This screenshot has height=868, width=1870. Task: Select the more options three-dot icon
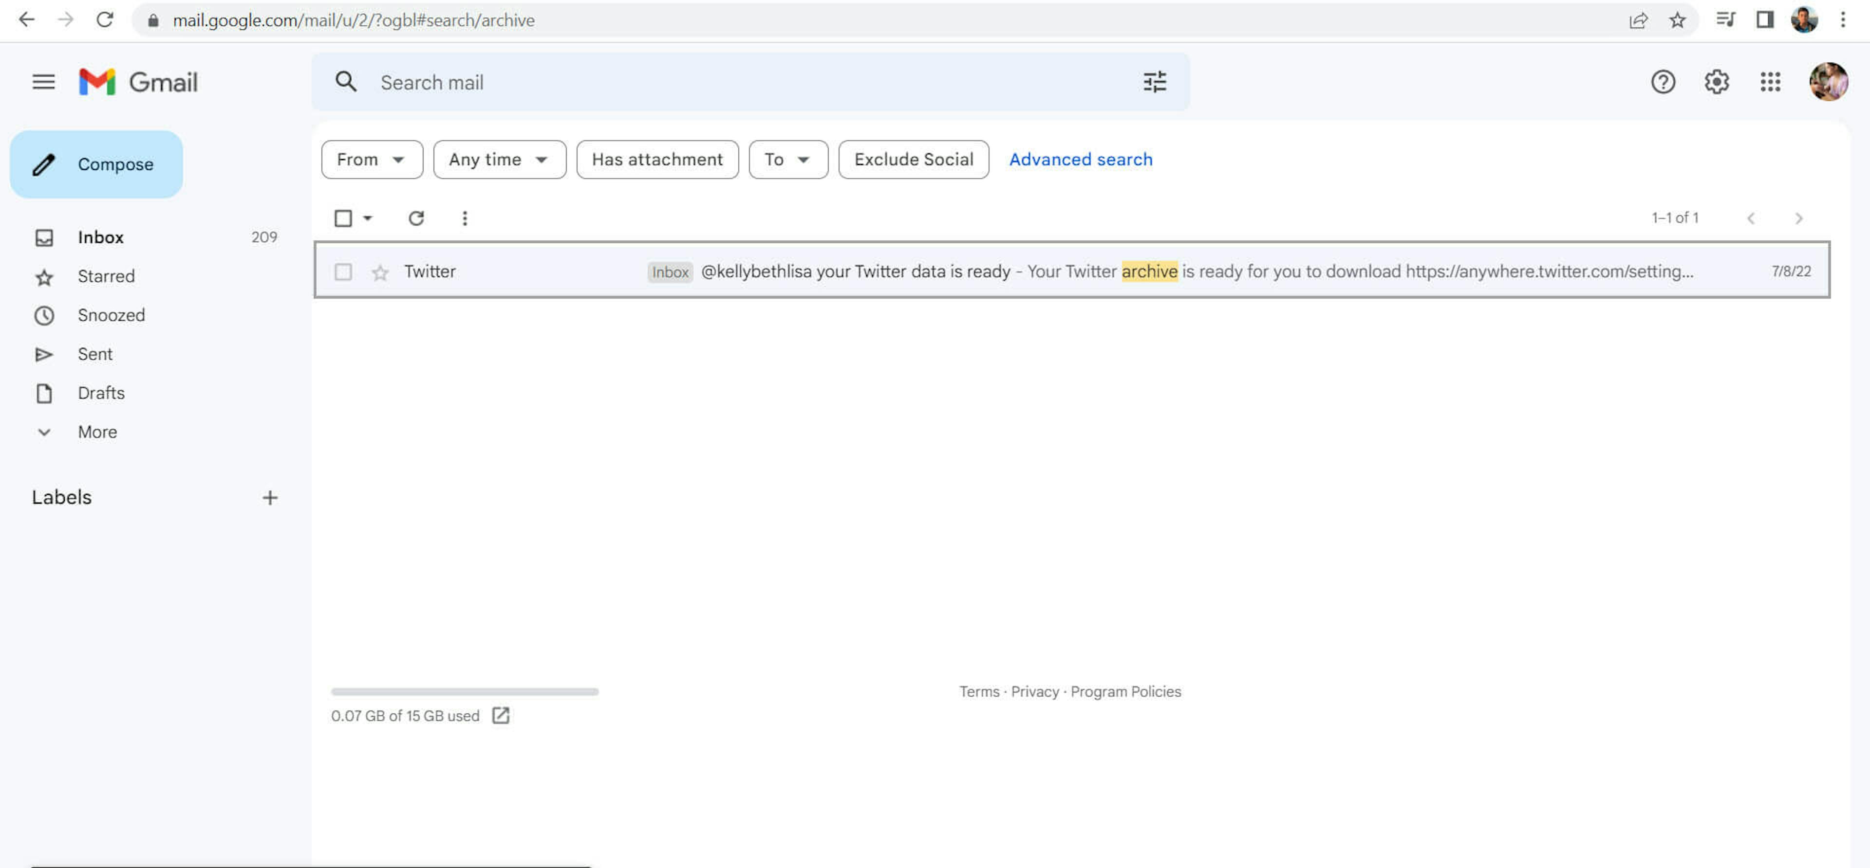pyautogui.click(x=464, y=218)
